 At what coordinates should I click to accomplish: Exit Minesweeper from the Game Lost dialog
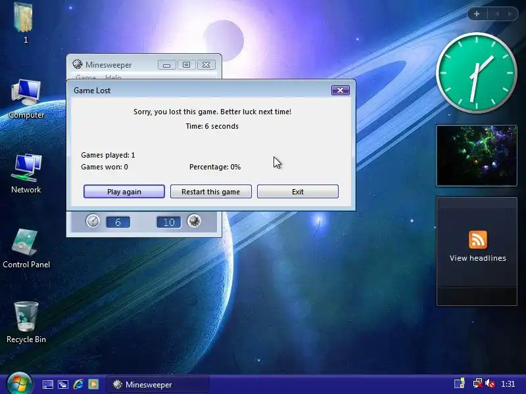point(298,192)
